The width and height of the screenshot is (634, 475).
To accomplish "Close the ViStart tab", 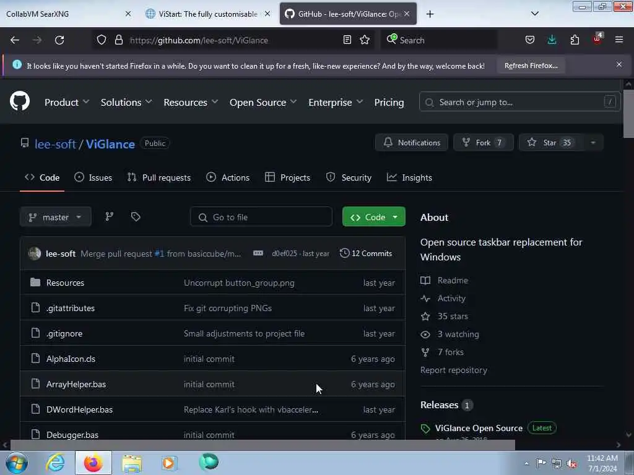I will pyautogui.click(x=267, y=14).
